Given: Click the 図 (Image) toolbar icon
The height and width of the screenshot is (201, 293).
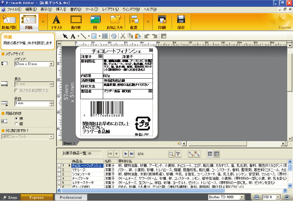Looking at the screenshot, I should pyautogui.click(x=95, y=22).
